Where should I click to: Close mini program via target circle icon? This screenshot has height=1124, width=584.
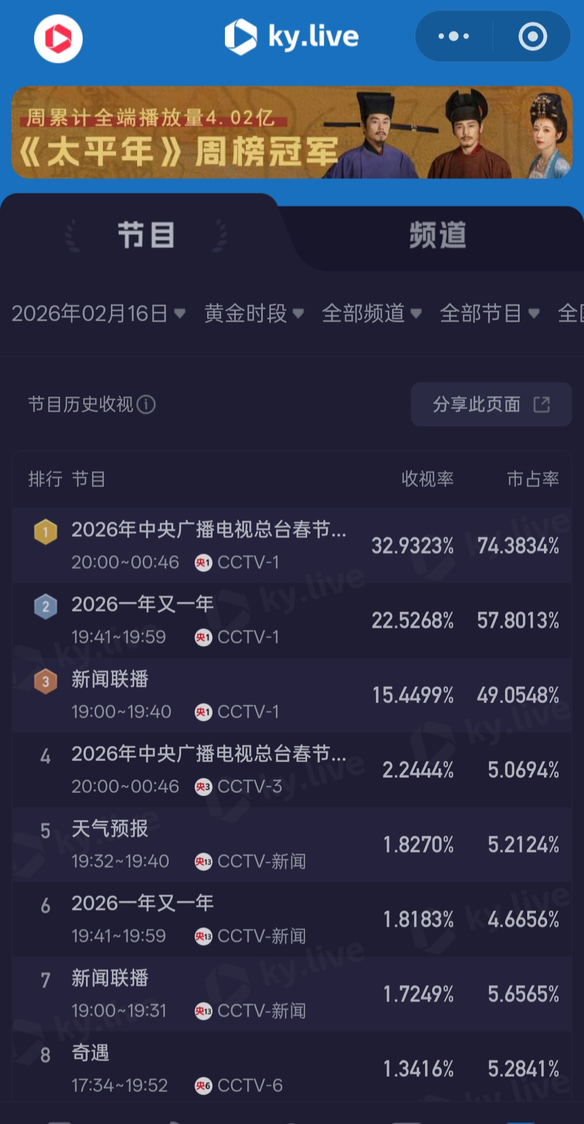click(533, 36)
